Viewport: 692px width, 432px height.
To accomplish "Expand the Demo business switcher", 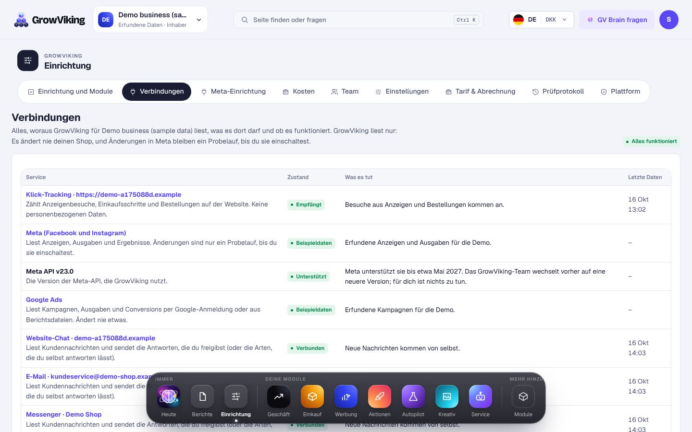I will click(150, 20).
